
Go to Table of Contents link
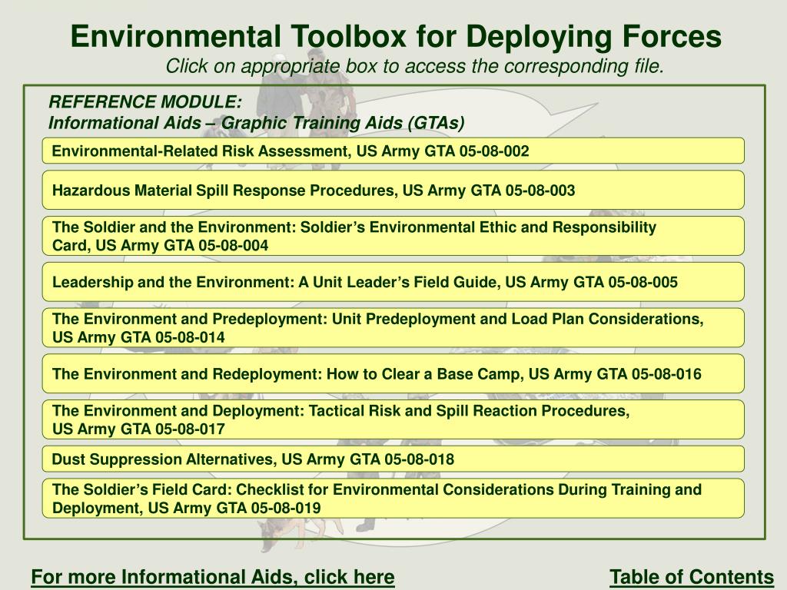(x=692, y=577)
